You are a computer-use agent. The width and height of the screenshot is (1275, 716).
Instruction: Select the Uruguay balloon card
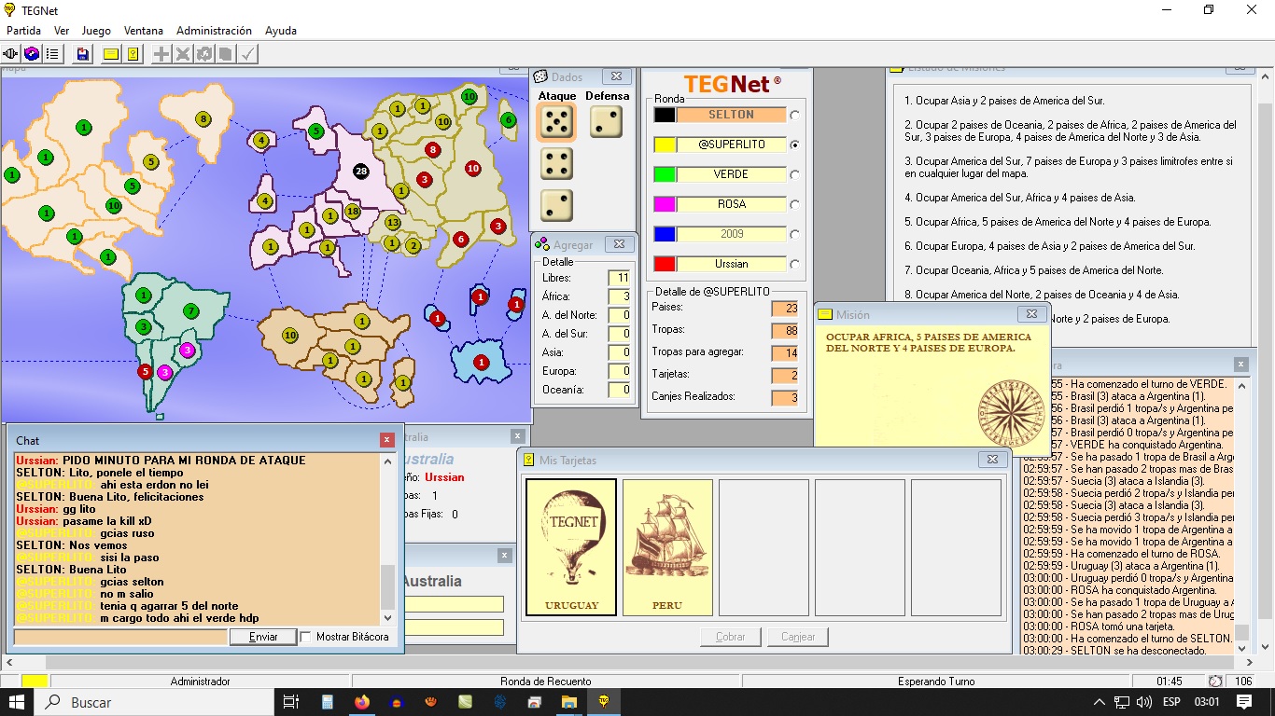(571, 547)
